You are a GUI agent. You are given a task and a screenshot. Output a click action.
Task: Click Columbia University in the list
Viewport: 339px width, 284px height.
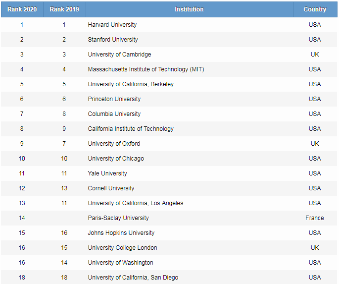pos(114,114)
